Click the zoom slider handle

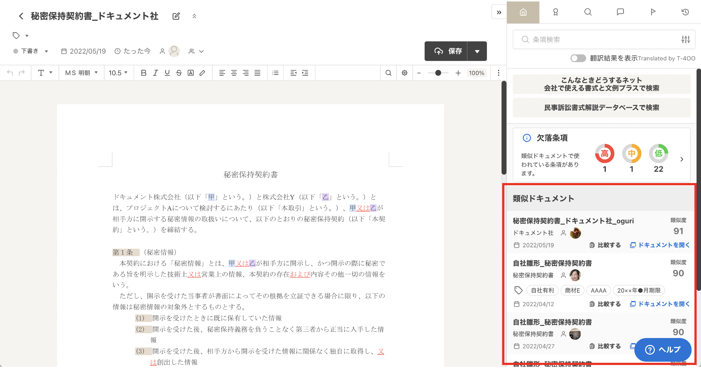coord(438,73)
